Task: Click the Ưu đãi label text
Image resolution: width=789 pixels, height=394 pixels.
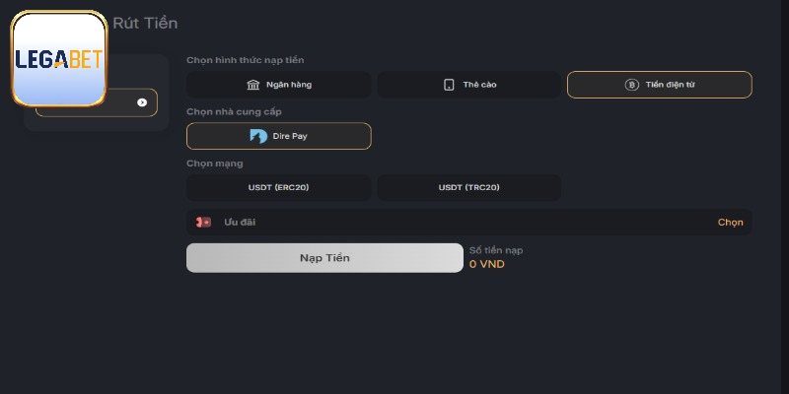Action: click(240, 223)
